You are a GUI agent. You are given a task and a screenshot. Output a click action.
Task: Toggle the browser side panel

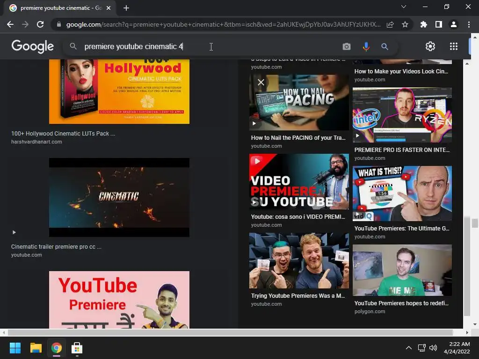point(439,24)
